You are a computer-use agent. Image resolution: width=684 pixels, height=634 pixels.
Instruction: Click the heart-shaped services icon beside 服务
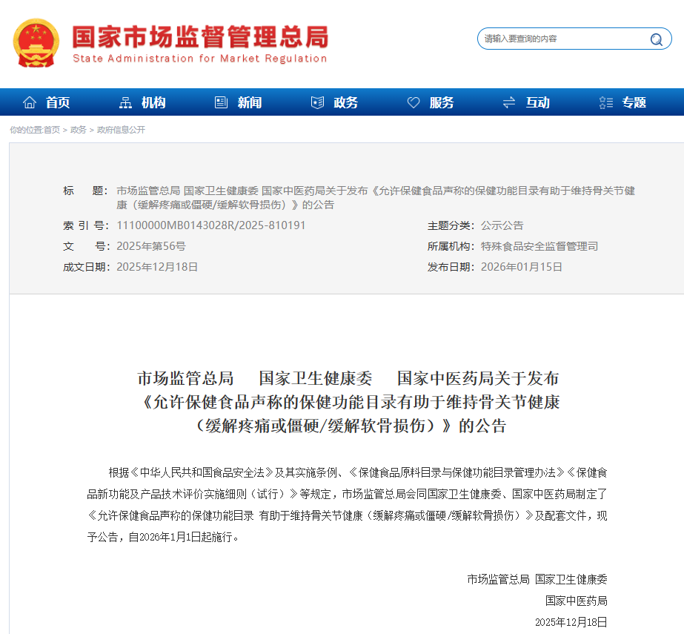pos(413,102)
